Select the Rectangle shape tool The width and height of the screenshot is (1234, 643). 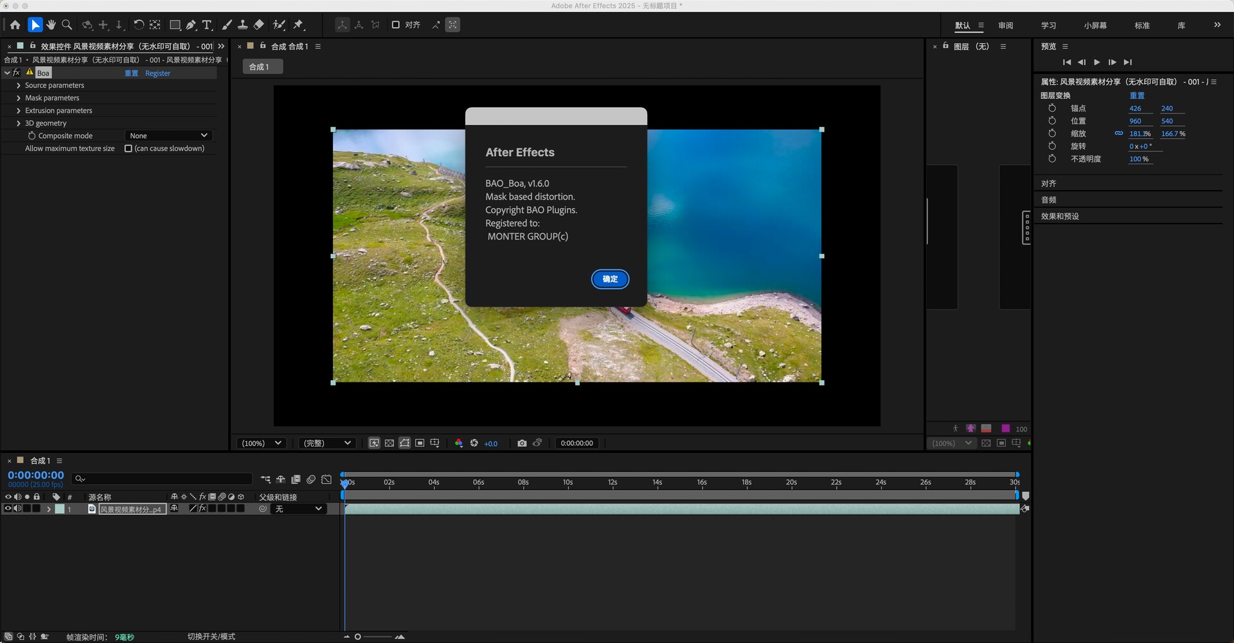click(x=175, y=25)
